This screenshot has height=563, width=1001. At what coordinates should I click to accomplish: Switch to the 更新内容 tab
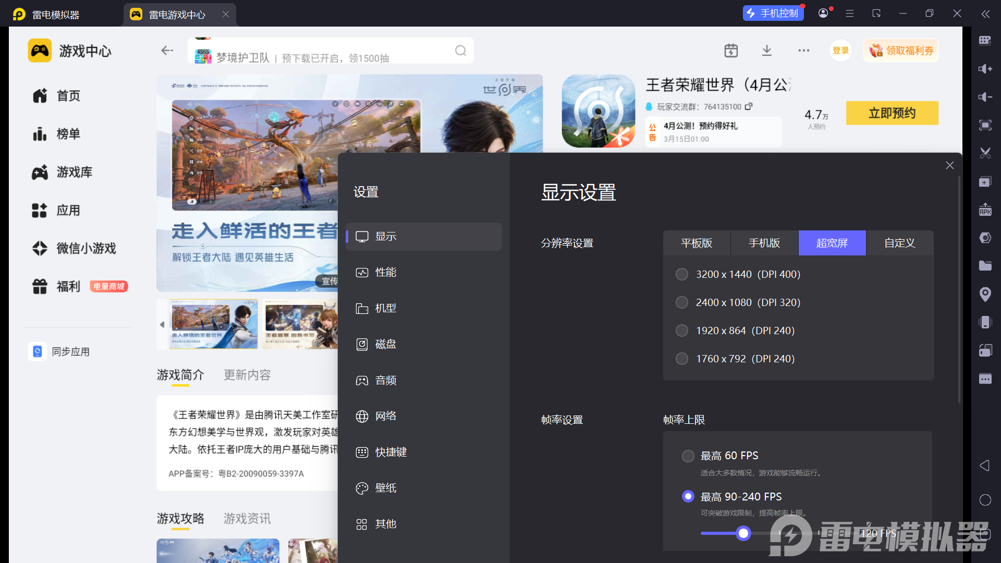pyautogui.click(x=247, y=375)
